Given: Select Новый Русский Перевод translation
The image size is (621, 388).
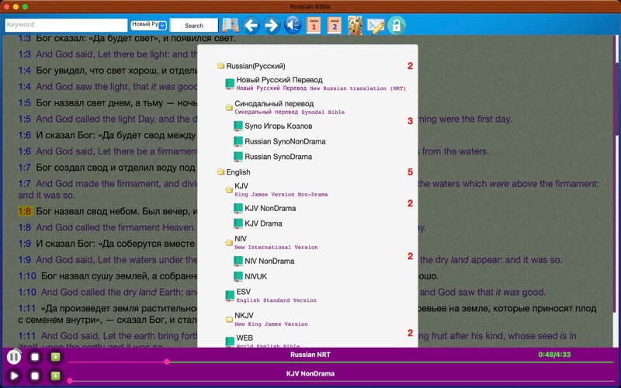Looking at the screenshot, I should (x=269, y=81).
